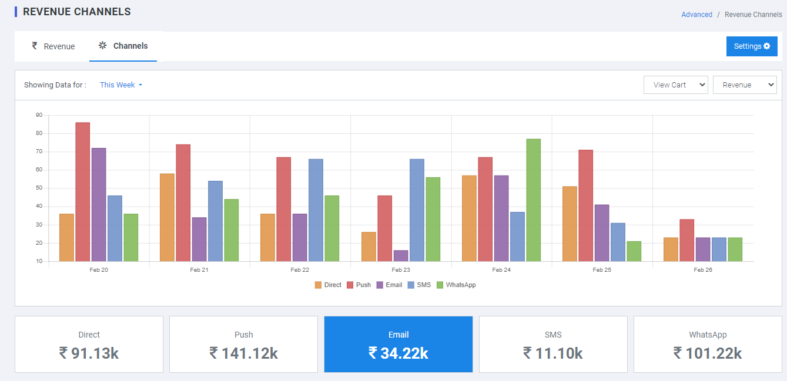Choose the SMS ₹11.10k card

coord(552,345)
